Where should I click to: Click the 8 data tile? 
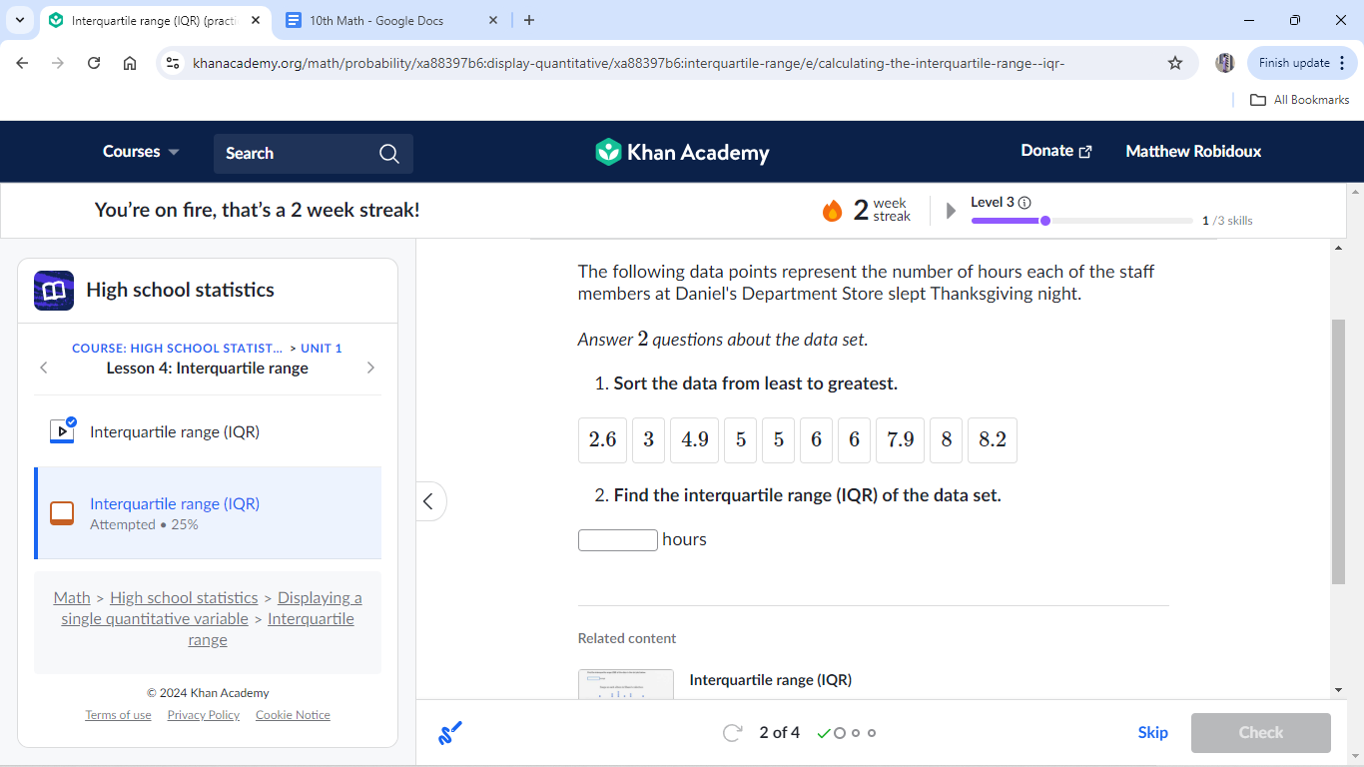pos(947,440)
